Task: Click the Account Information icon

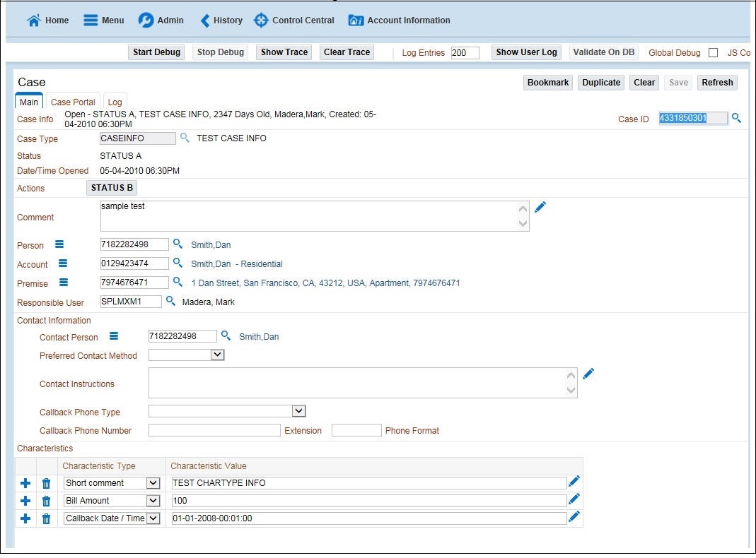Action: tap(356, 20)
